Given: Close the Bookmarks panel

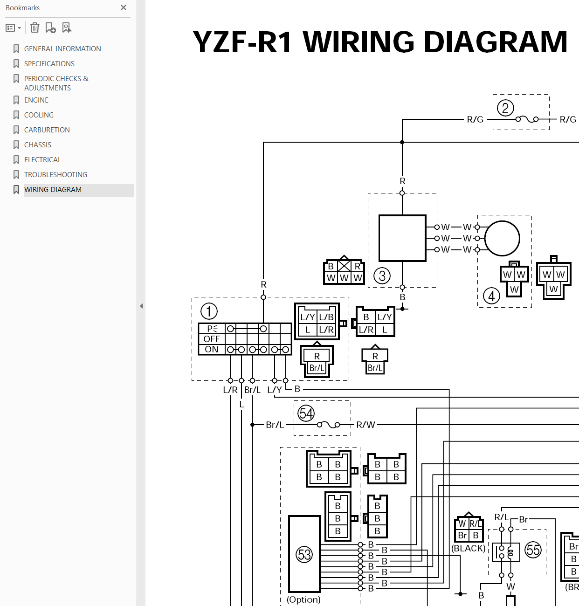Looking at the screenshot, I should (x=124, y=7).
